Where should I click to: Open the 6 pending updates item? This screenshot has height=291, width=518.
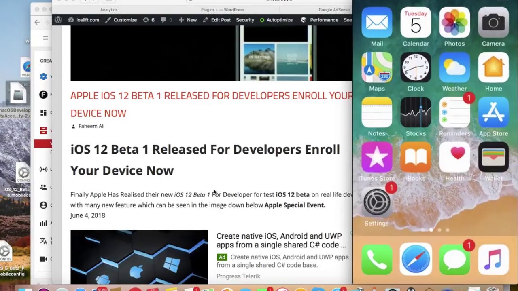(x=149, y=20)
